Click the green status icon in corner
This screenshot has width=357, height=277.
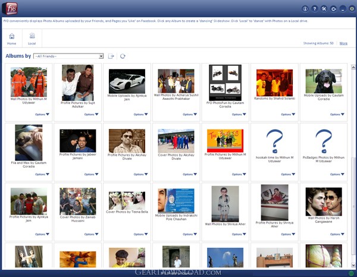pyautogui.click(x=350, y=273)
